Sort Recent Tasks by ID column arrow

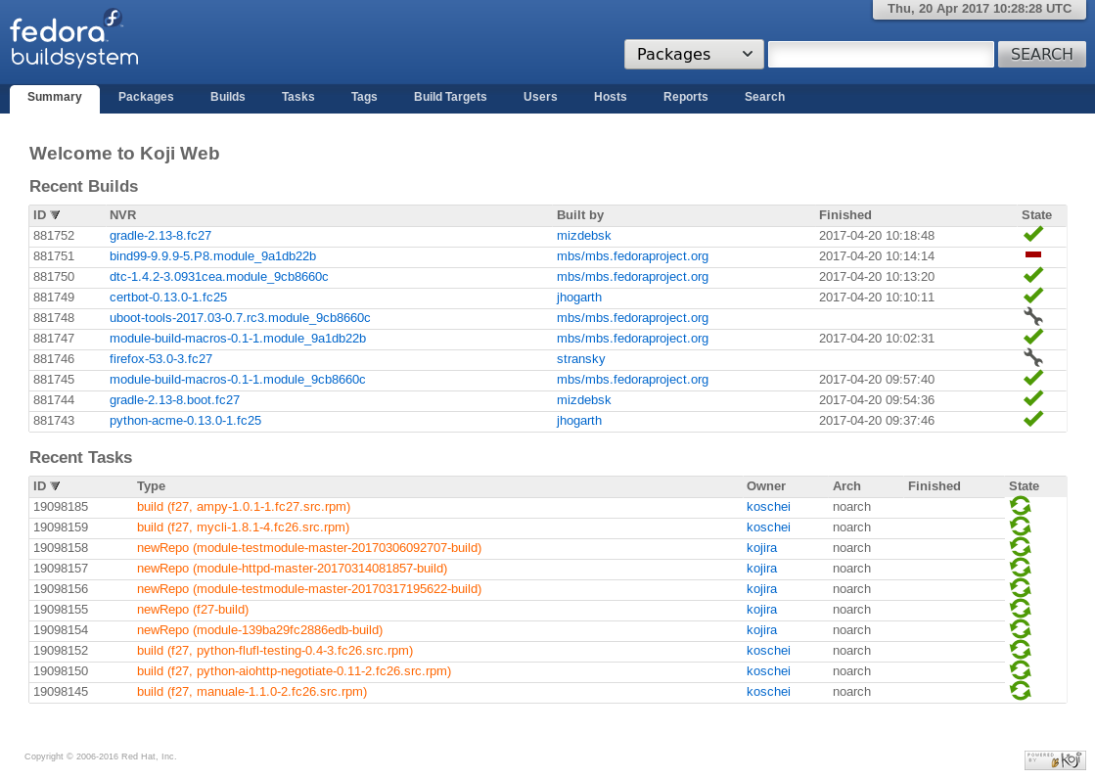tap(56, 486)
